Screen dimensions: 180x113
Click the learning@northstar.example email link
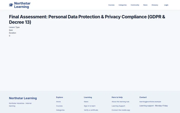click(150, 102)
